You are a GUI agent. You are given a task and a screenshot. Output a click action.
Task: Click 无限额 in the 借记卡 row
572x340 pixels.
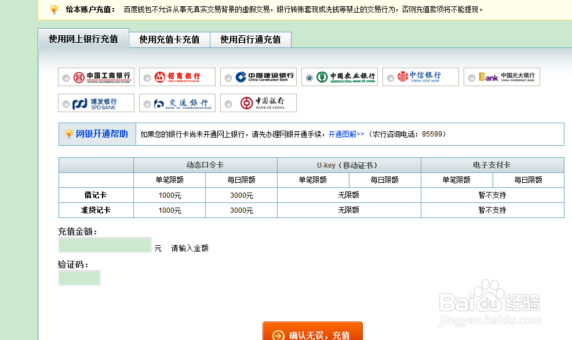pyautogui.click(x=349, y=195)
